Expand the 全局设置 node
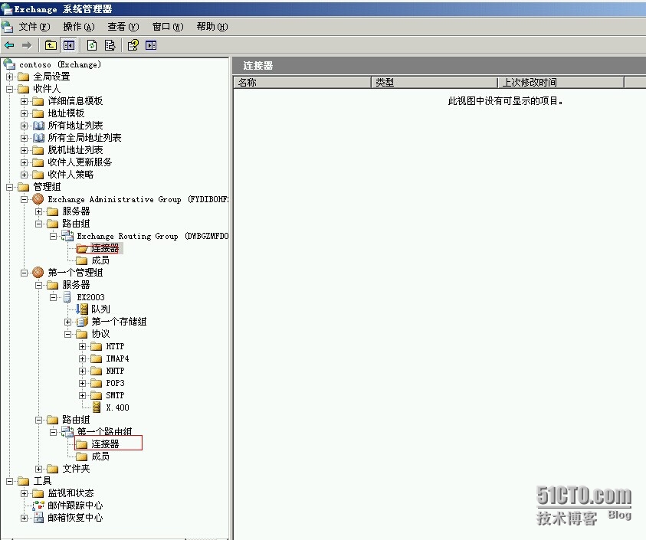Screen dimensions: 646x540 9,77
